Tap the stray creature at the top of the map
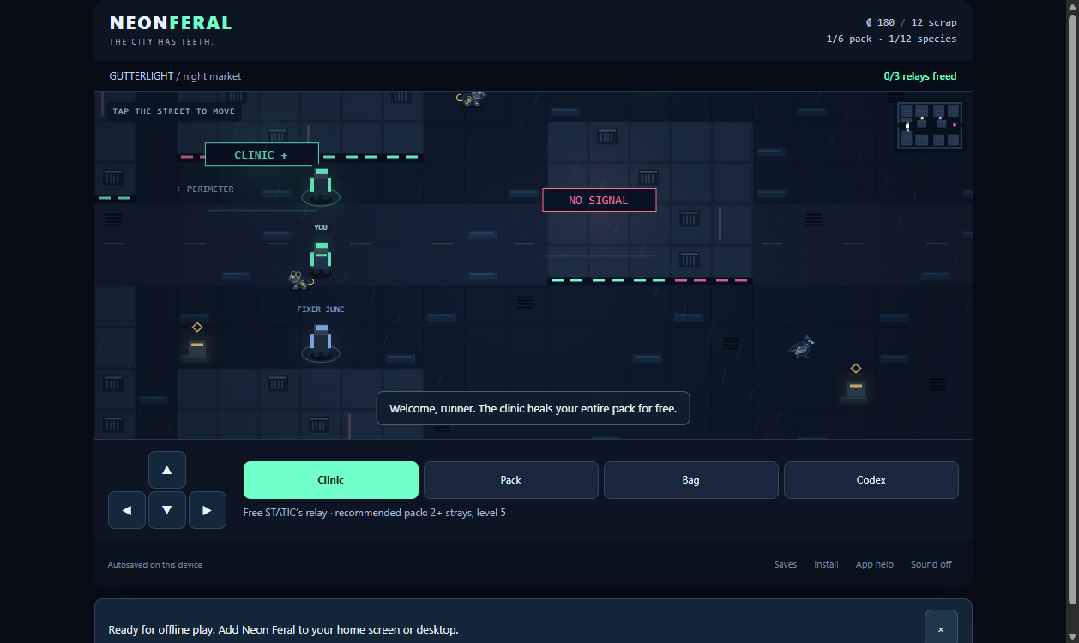This screenshot has height=643, width=1079. pyautogui.click(x=472, y=98)
